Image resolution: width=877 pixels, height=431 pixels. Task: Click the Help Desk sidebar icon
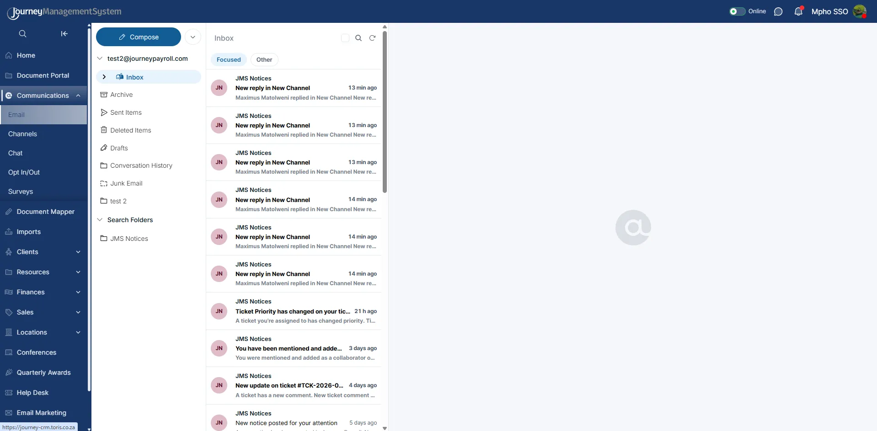click(9, 393)
